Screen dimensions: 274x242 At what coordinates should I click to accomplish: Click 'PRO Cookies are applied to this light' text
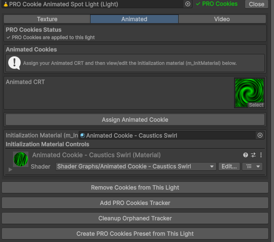pos(53,38)
